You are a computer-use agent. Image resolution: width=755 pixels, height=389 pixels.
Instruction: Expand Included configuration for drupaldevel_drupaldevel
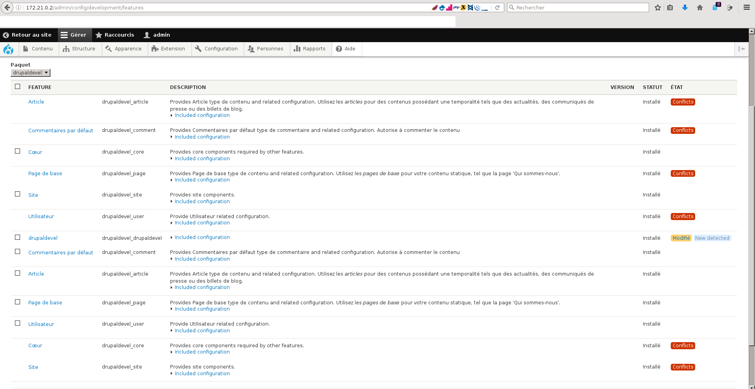tap(202, 237)
